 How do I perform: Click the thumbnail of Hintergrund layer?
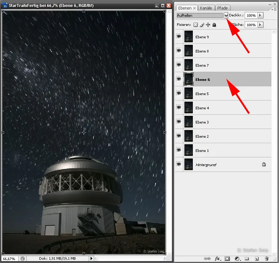188,164
